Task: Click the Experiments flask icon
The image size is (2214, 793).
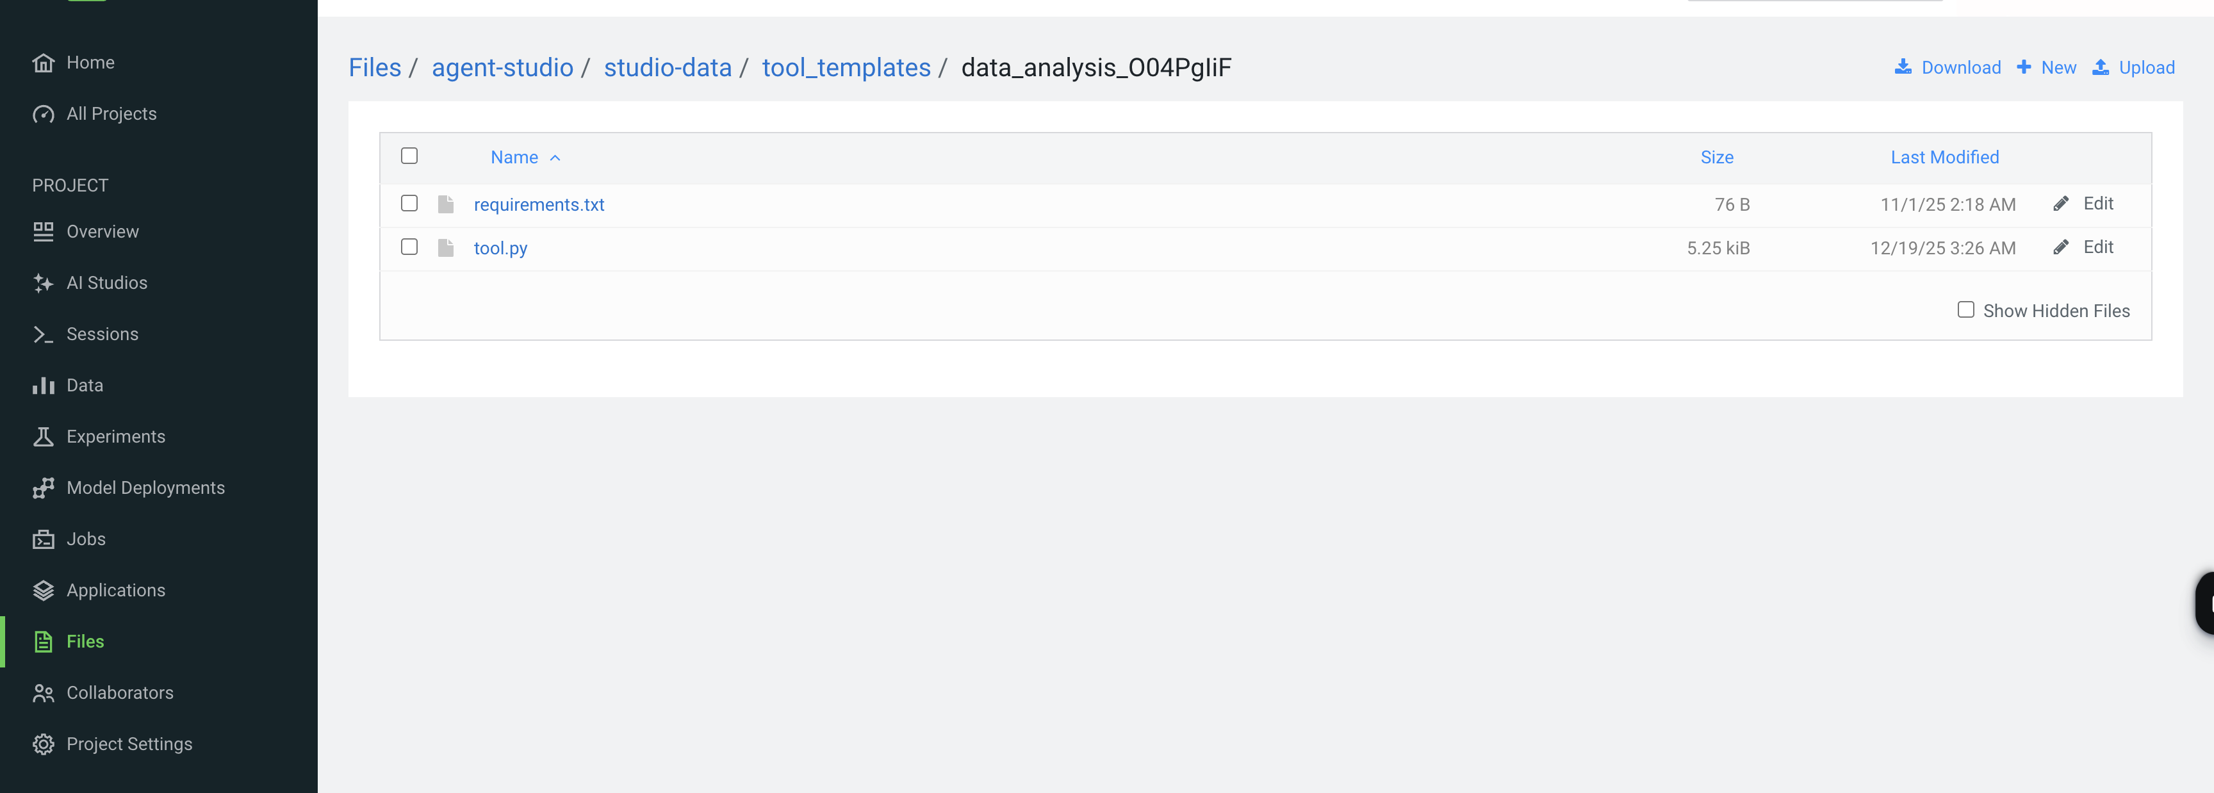Action: (43, 436)
